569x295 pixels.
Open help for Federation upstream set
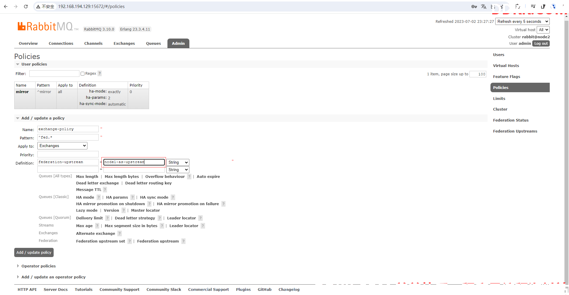tap(130, 241)
